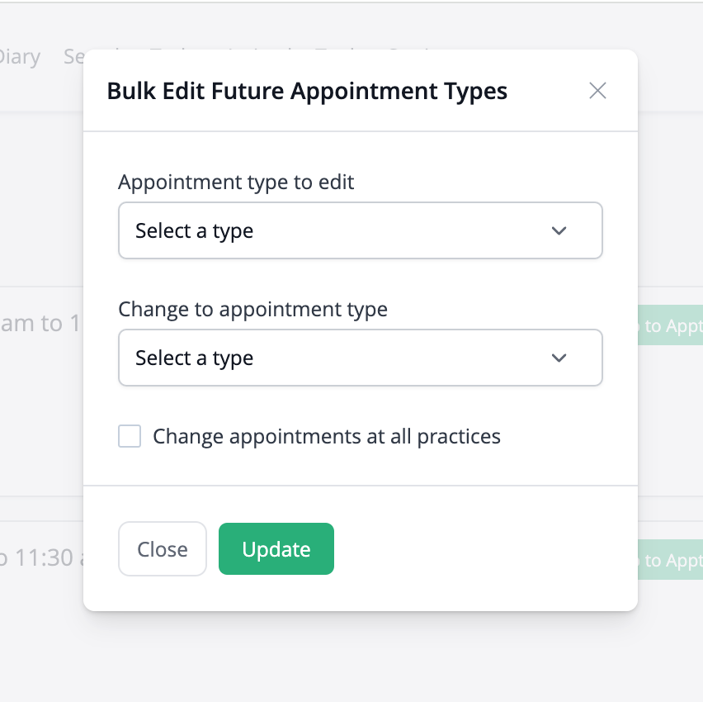Screen dimensions: 703x702
Task: Click the upper 'to Appt' green button
Action: point(670,326)
